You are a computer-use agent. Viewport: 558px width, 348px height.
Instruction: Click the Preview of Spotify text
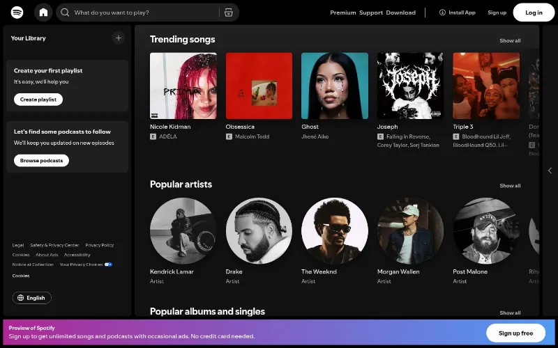pos(31,328)
